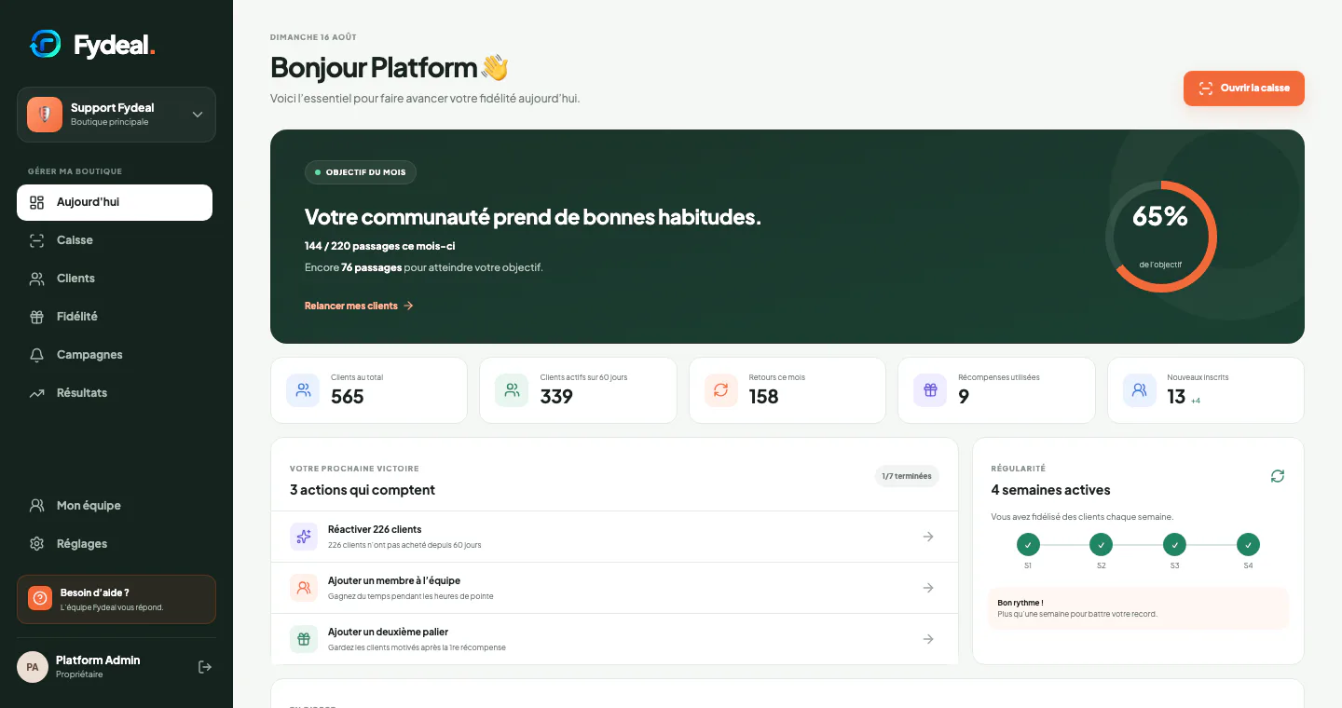Open Mon équipe in the sidebar

click(115, 506)
